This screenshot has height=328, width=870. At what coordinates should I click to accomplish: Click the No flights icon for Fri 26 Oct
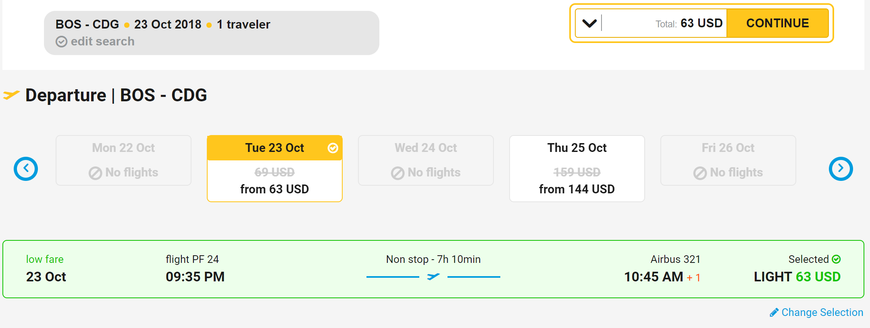(x=700, y=173)
